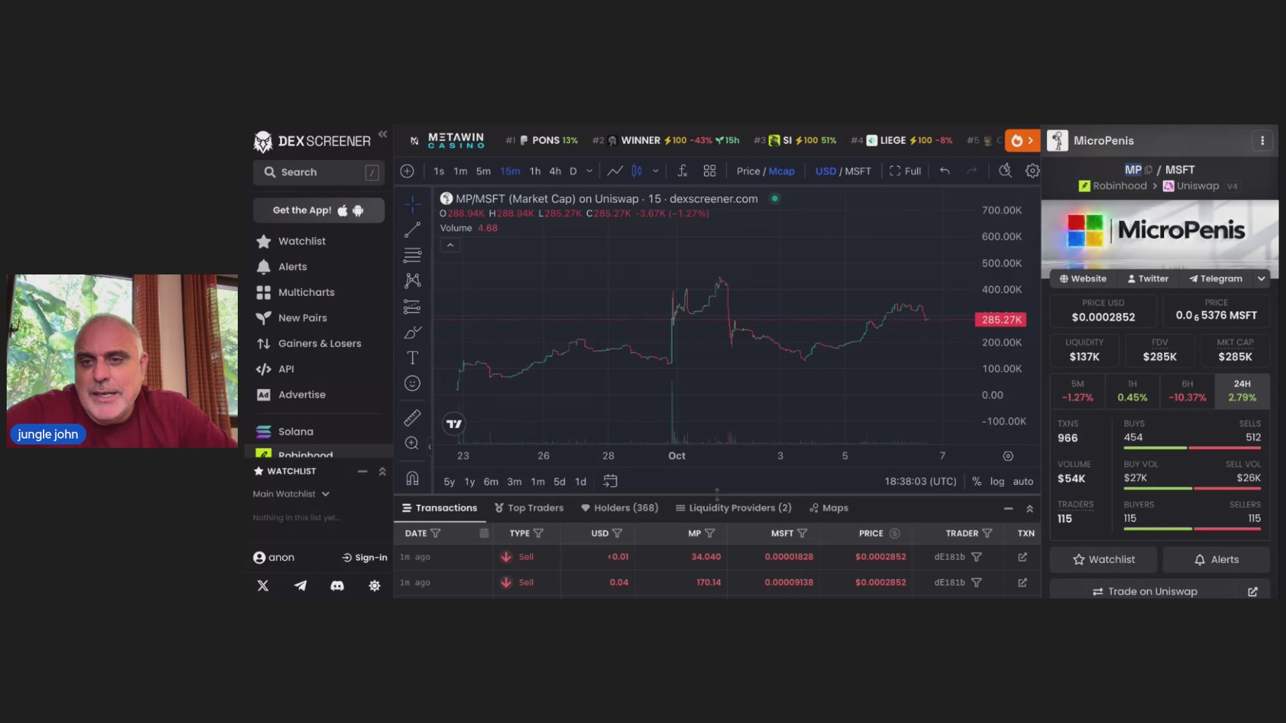Select the trend line drawing tool
Screen dimensions: 1286x723
tap(413, 230)
